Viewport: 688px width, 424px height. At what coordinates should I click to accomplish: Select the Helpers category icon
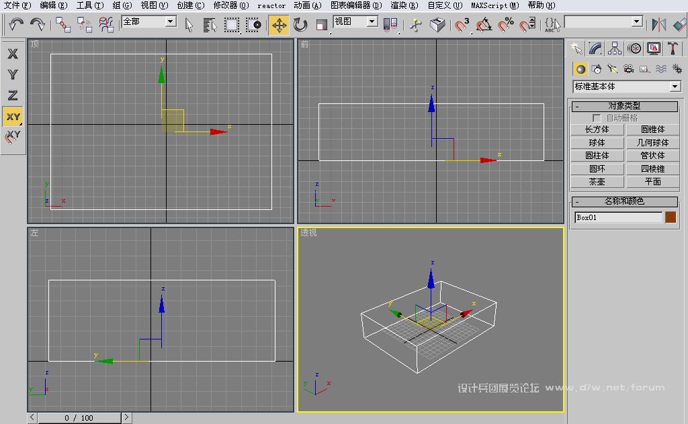644,69
